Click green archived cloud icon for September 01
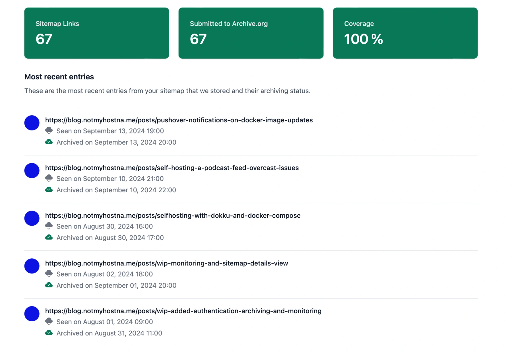 tap(49, 285)
